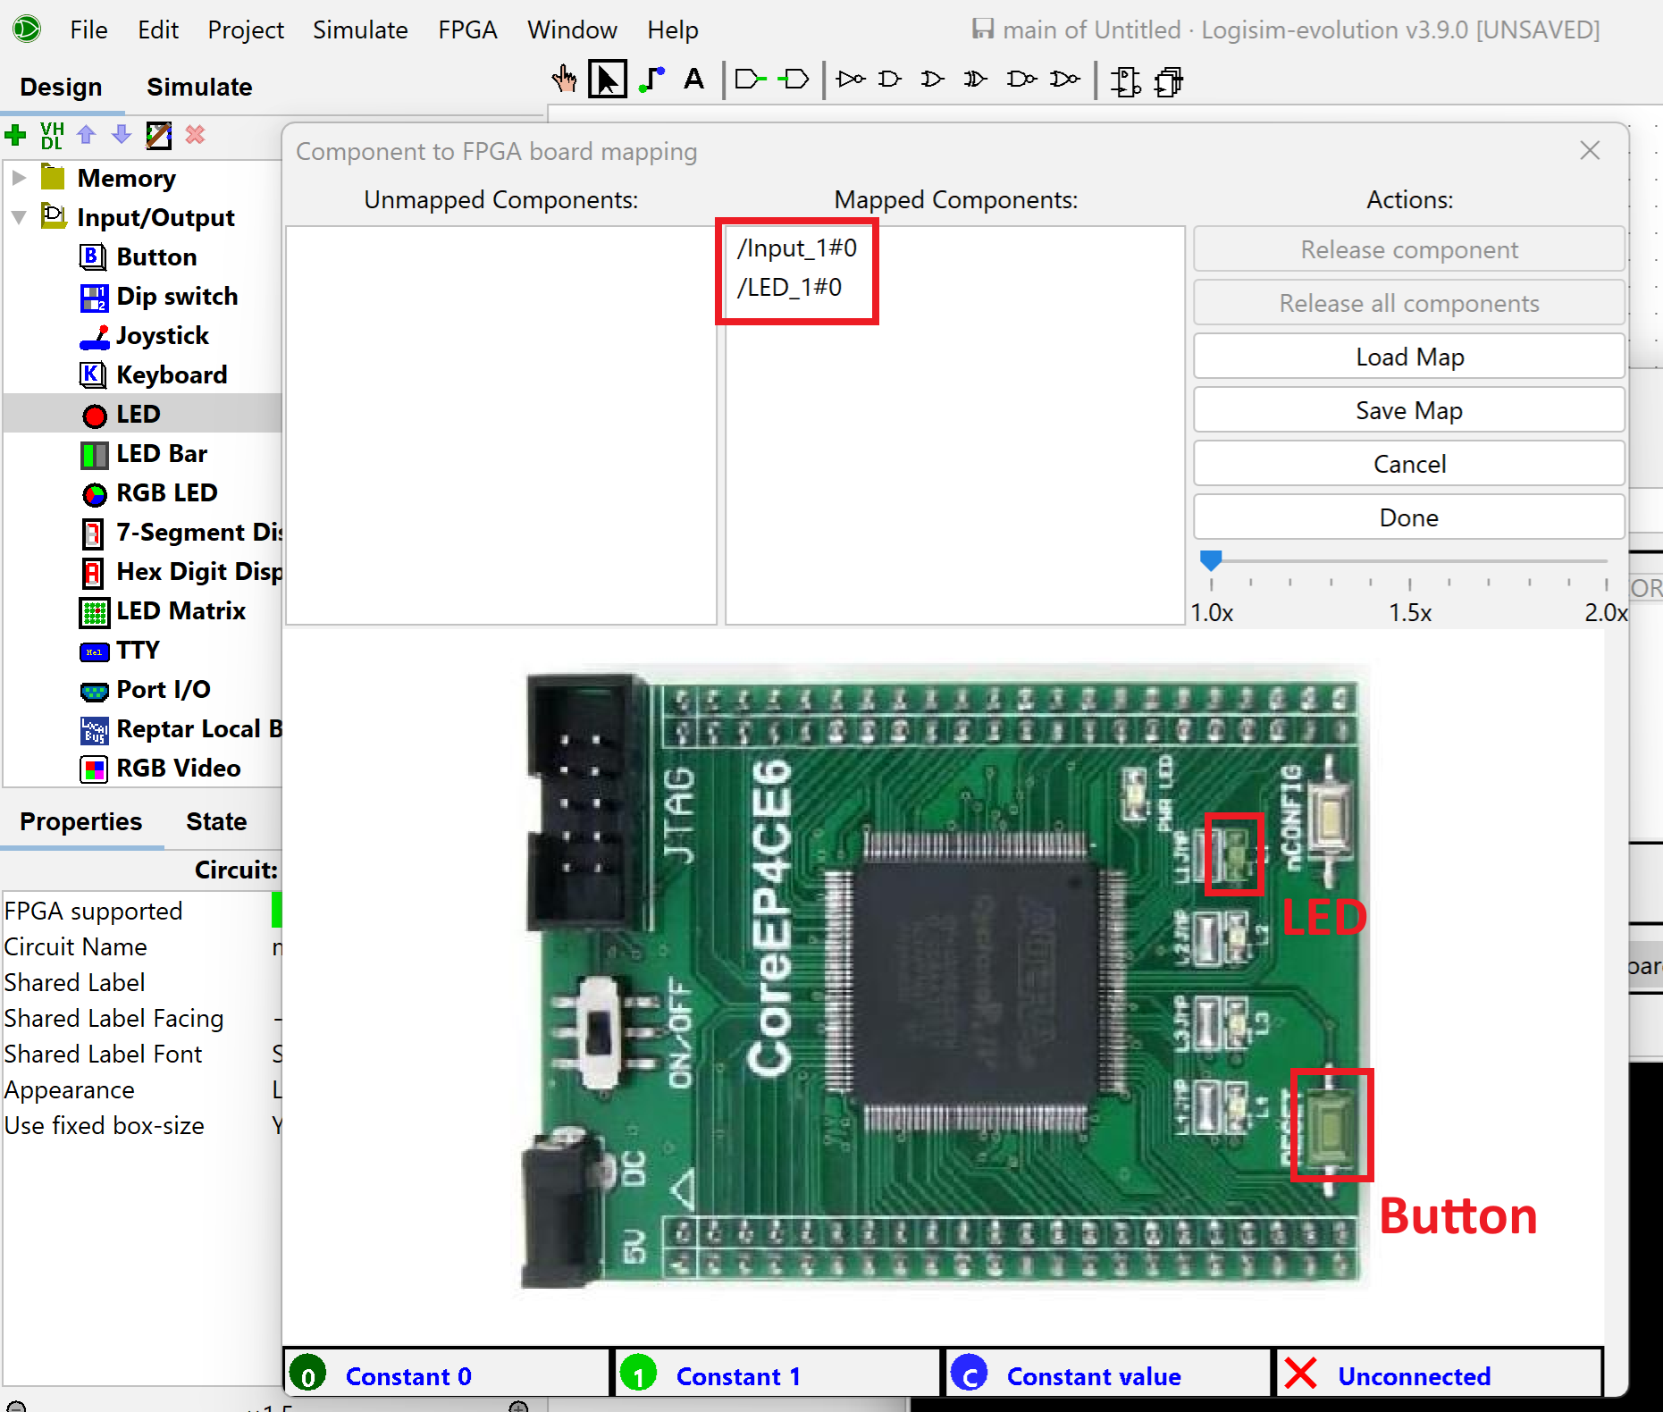Select the LED Matrix component
Image resolution: width=1663 pixels, height=1412 pixels.
point(163,611)
